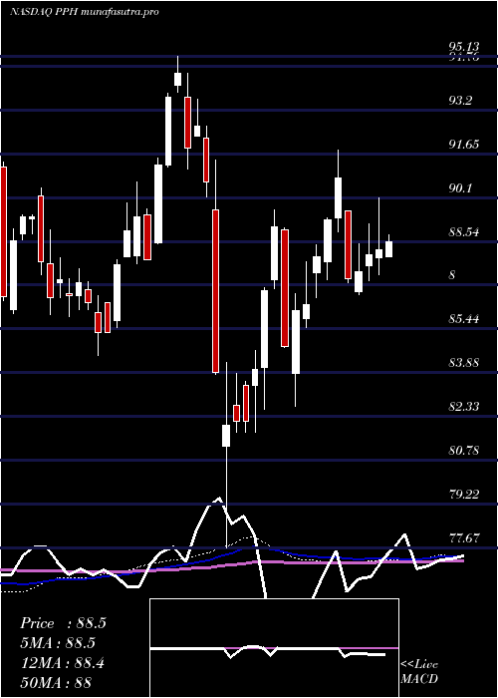The height and width of the screenshot is (698, 498).
Task: Click the 50MA : 88 readout
Action: click(x=56, y=682)
